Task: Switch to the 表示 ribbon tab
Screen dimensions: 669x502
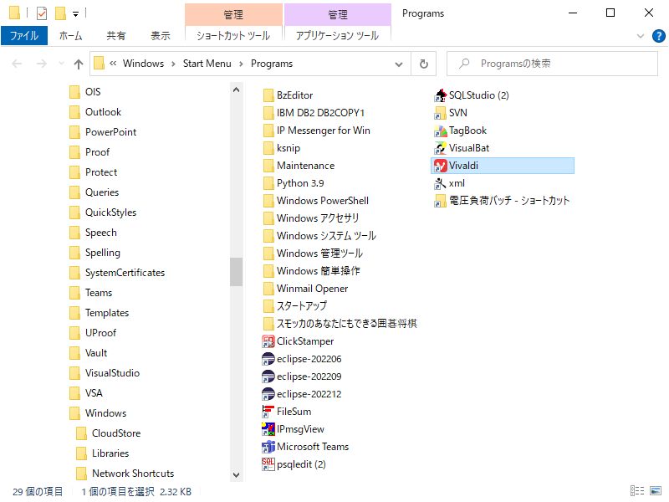Action: (161, 36)
